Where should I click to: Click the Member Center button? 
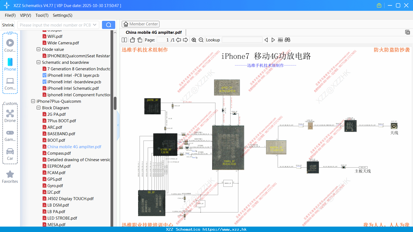pos(140,24)
